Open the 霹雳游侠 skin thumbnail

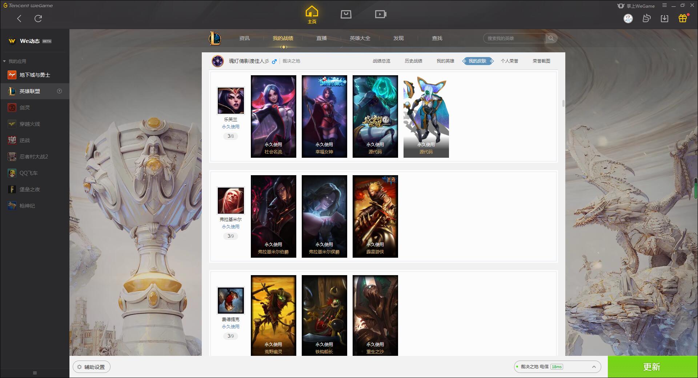point(375,216)
